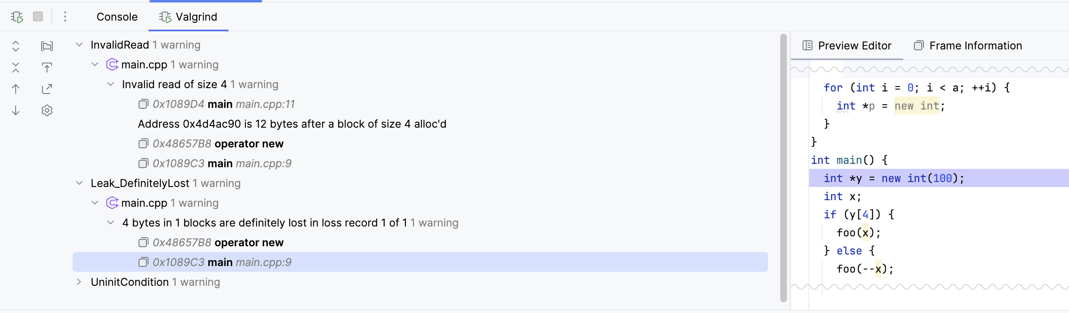Open Valgrind settings gear icon
Image resolution: width=1069 pixels, height=313 pixels.
47,110
